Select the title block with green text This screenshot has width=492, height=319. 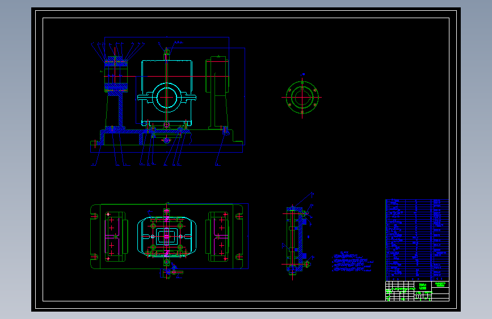click(417, 291)
